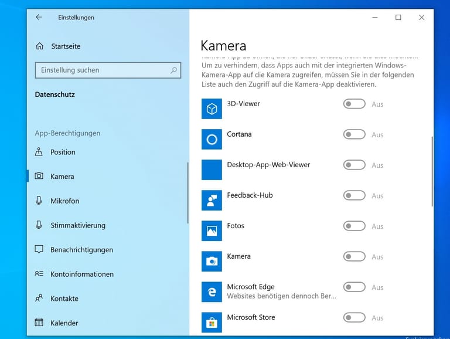The width and height of the screenshot is (450, 339).
Task: Click the App-Berechtigungen section label
Action: tap(68, 133)
